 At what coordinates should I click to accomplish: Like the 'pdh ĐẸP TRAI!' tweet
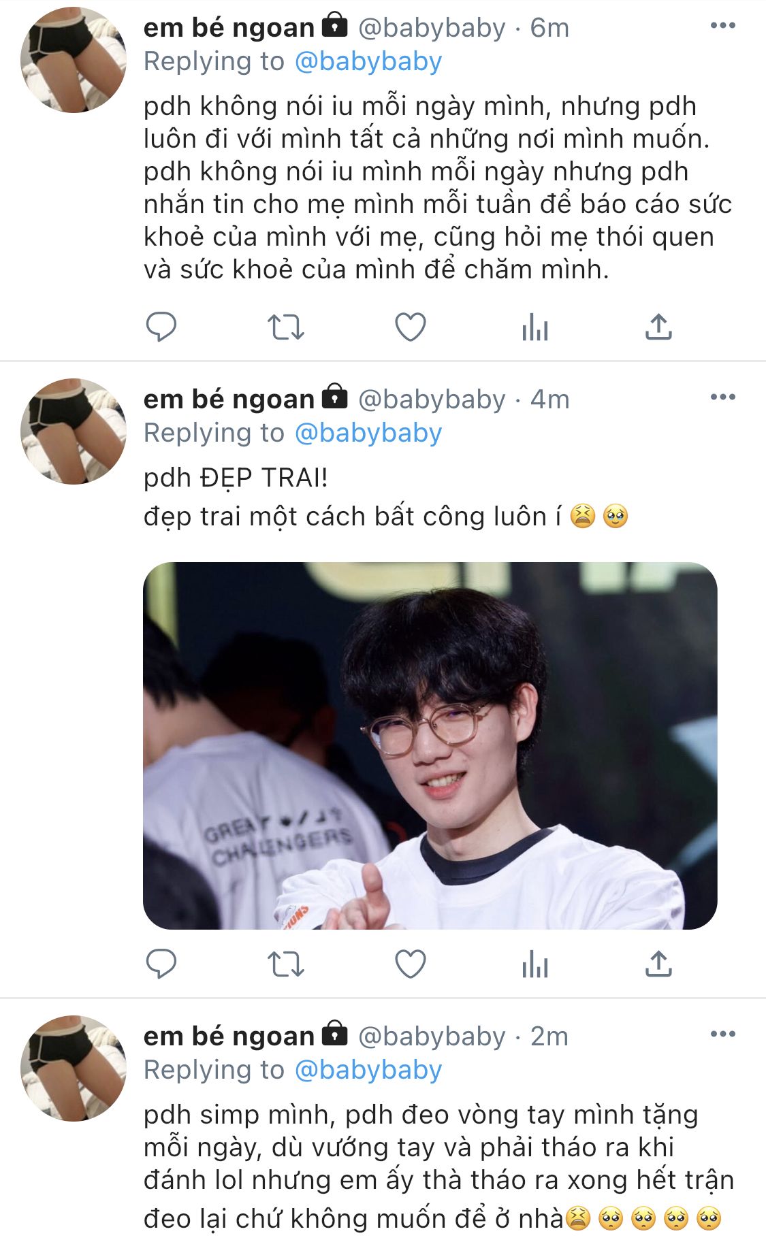(x=411, y=964)
